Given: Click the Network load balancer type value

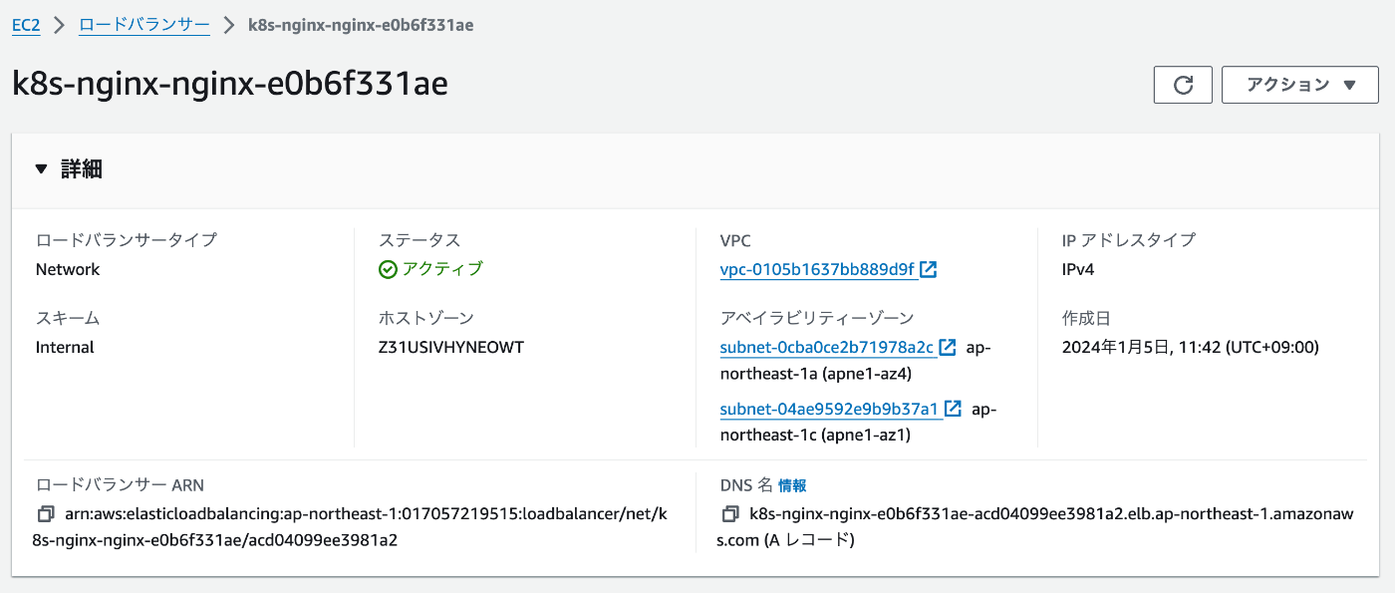Looking at the screenshot, I should (x=68, y=269).
